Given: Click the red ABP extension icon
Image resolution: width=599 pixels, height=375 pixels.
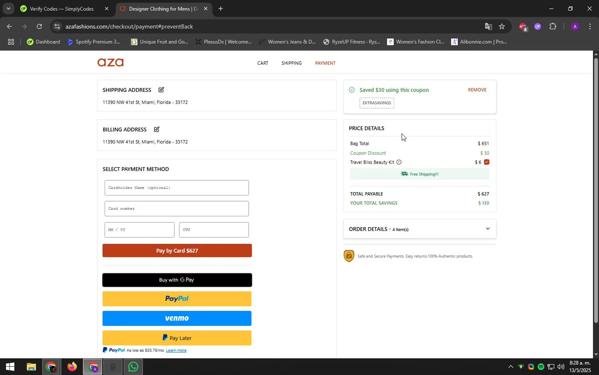Looking at the screenshot, I should 523,26.
